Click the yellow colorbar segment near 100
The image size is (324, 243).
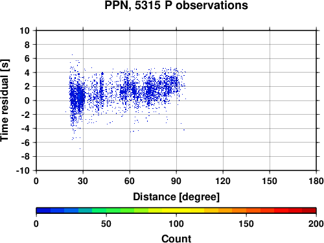pyautogui.click(x=176, y=211)
